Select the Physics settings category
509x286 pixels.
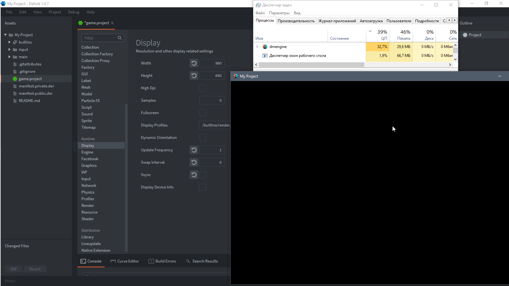coord(101,192)
